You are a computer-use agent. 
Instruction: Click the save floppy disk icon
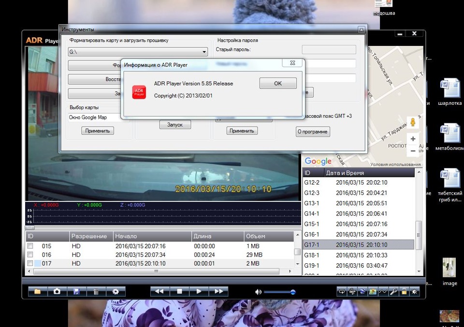[x=76, y=292]
